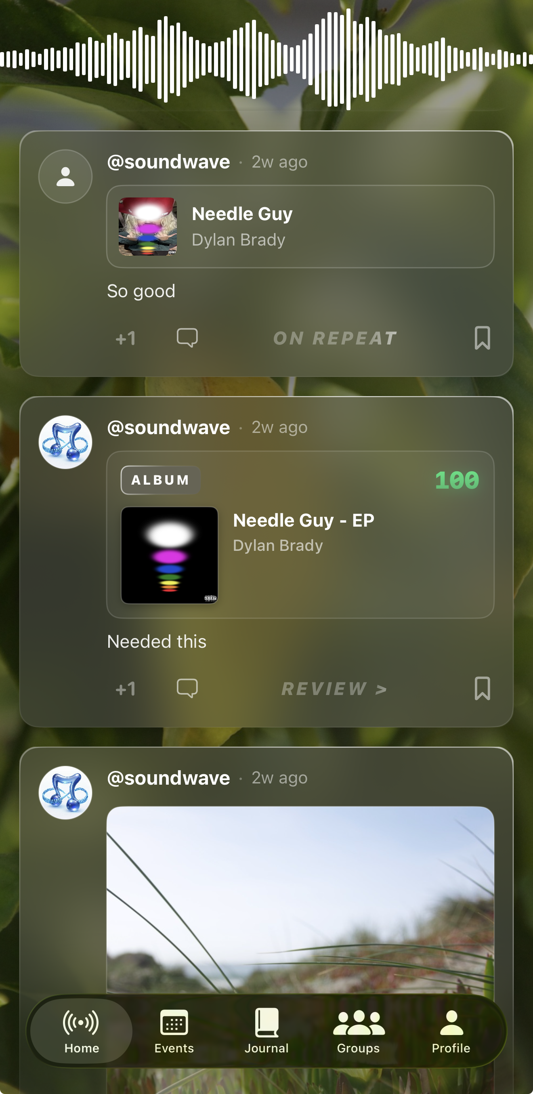This screenshot has width=533, height=1094.
Task: Open @soundwave username on the third post
Action: (x=169, y=778)
